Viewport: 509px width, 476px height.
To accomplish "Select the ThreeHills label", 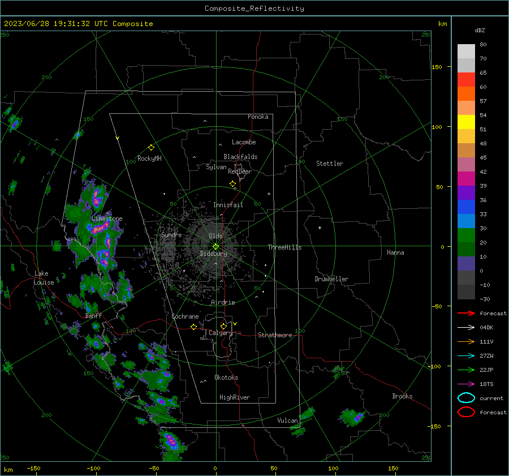I will (x=284, y=247).
